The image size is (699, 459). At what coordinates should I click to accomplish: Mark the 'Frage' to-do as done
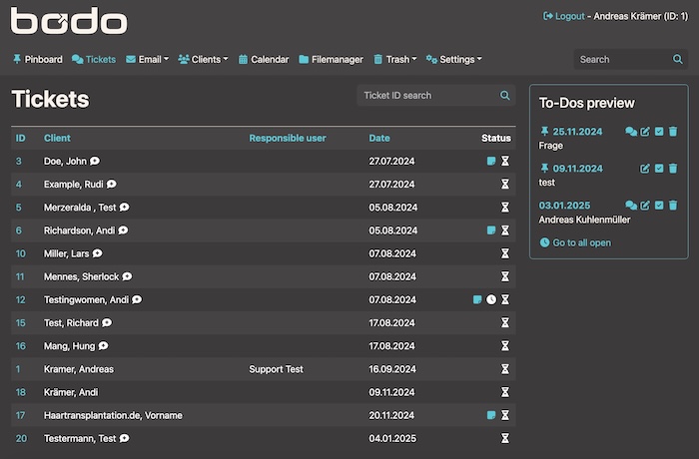pyautogui.click(x=659, y=131)
